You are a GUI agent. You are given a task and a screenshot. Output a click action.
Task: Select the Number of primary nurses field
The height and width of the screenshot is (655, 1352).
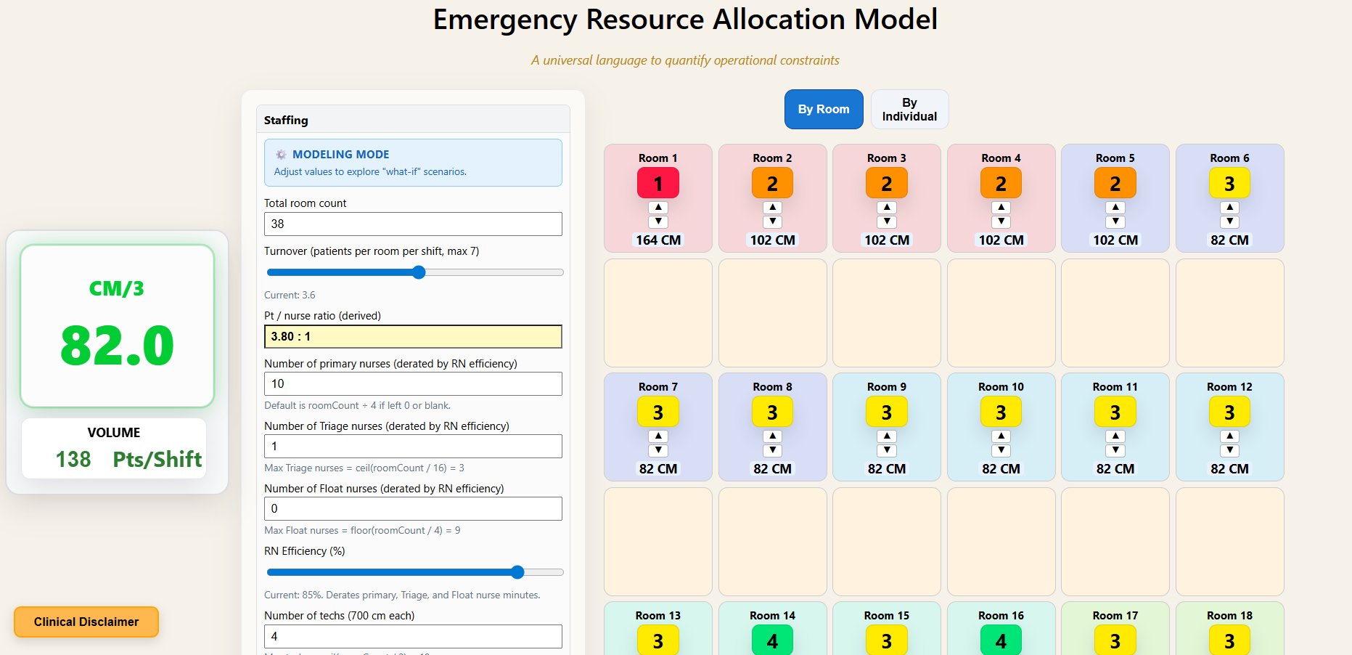[413, 383]
